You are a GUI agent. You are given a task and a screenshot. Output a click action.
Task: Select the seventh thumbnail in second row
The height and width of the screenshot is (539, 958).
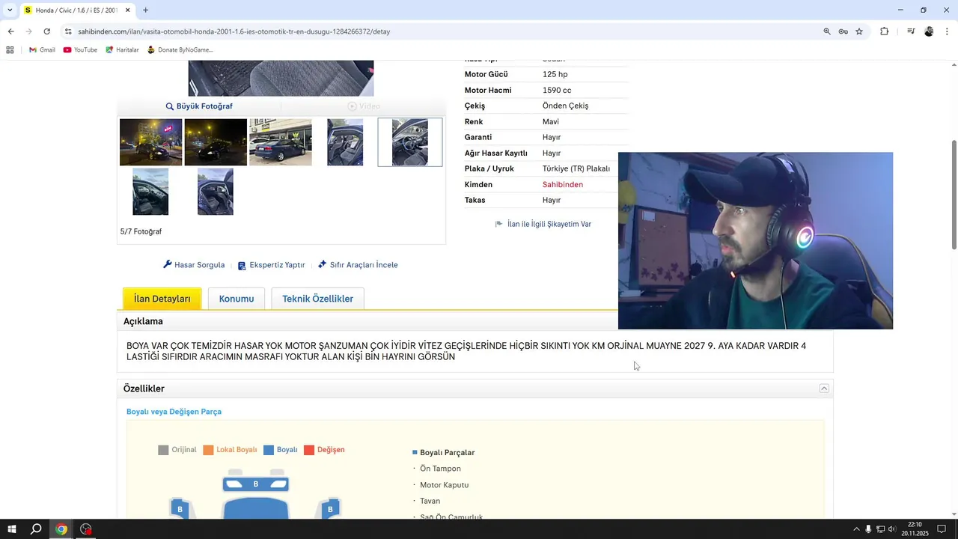216,192
